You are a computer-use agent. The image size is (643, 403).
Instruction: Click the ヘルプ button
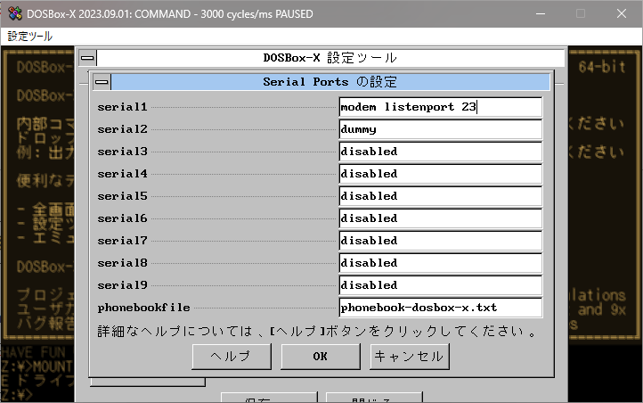pyautogui.click(x=232, y=357)
